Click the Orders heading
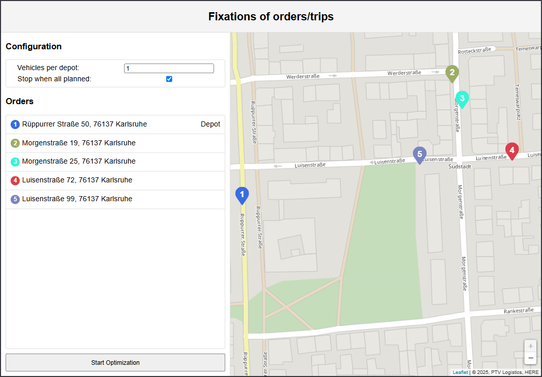 (x=20, y=101)
